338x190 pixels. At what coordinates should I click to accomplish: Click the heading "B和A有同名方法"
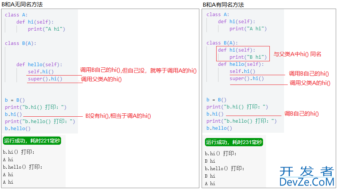tap(223, 5)
